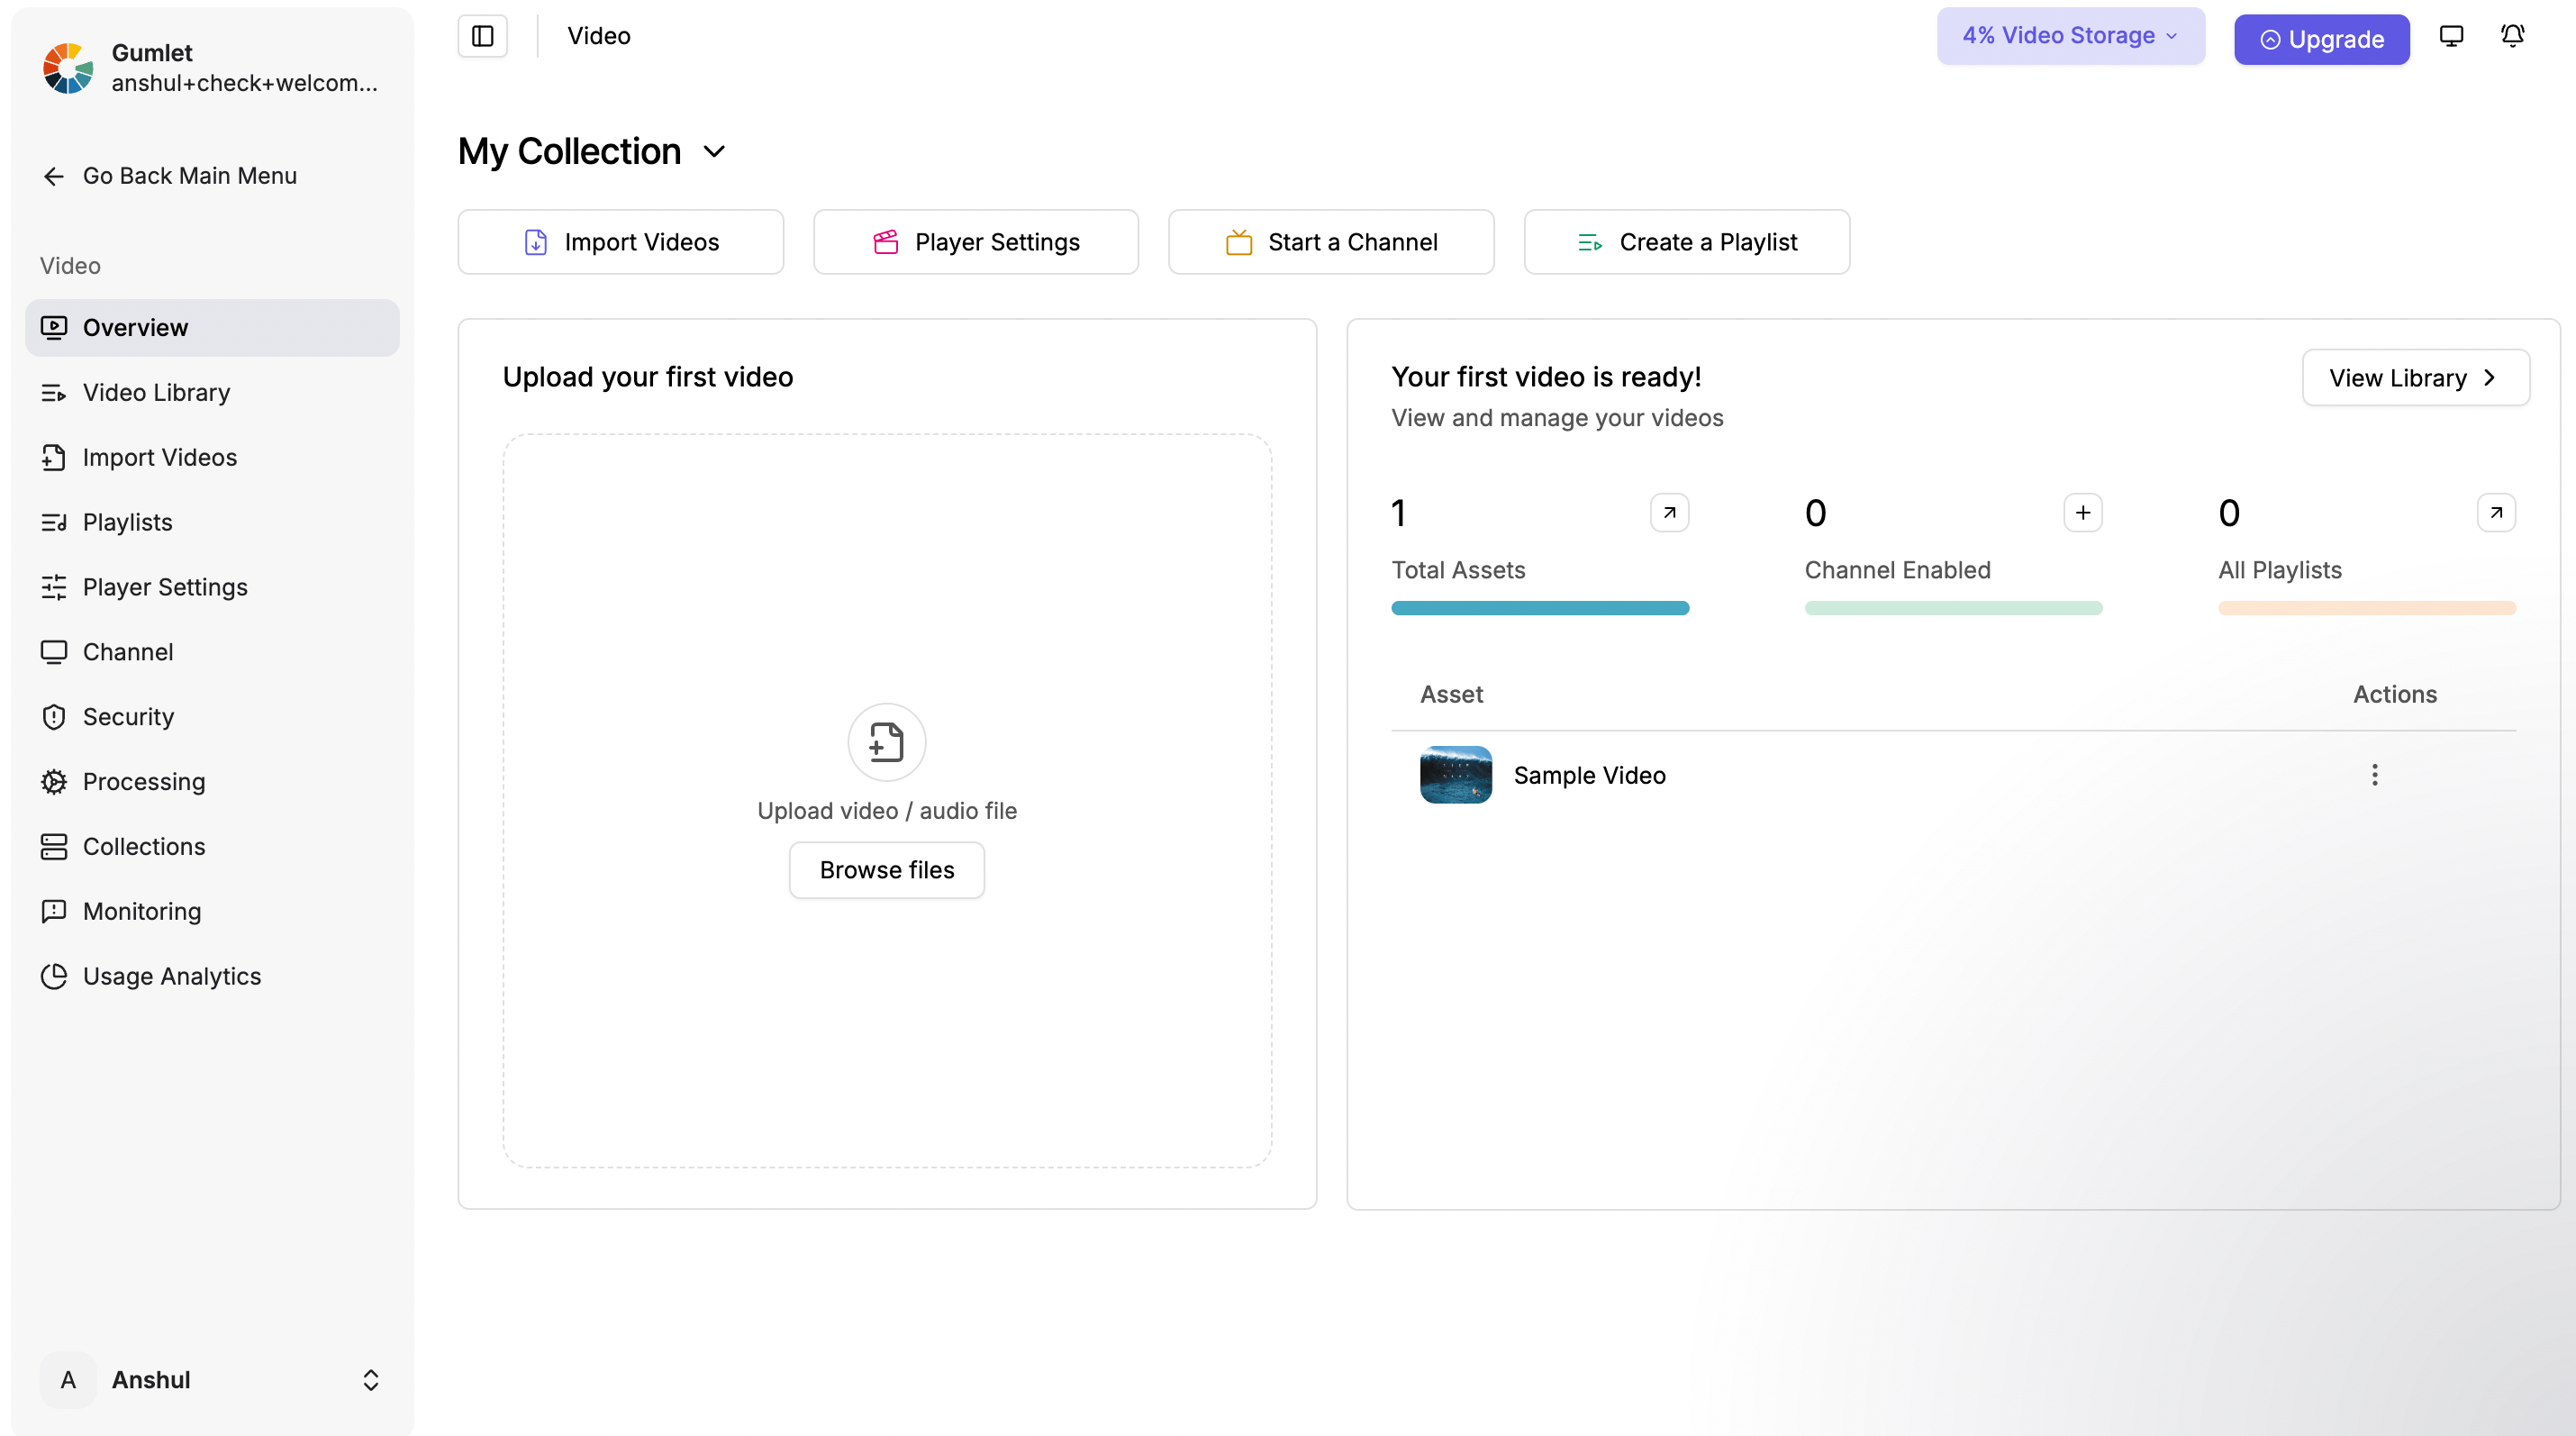
Task: Toggle the sidebar panel icon
Action: point(483,36)
